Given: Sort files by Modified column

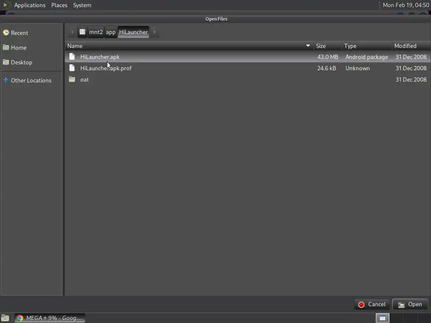Looking at the screenshot, I should [x=411, y=46].
